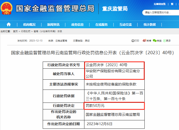Open the 政务信息 menu

point(77,25)
